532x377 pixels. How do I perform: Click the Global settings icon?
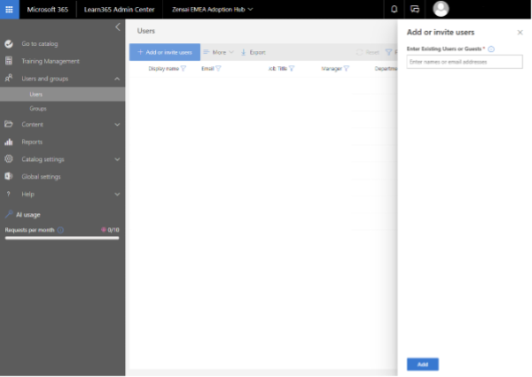click(x=9, y=176)
